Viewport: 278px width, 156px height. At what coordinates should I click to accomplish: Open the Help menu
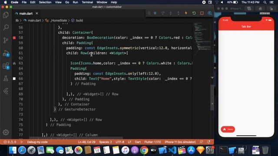[x=114, y=2]
